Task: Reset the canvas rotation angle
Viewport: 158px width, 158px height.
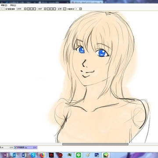Action: (x=54, y=9)
